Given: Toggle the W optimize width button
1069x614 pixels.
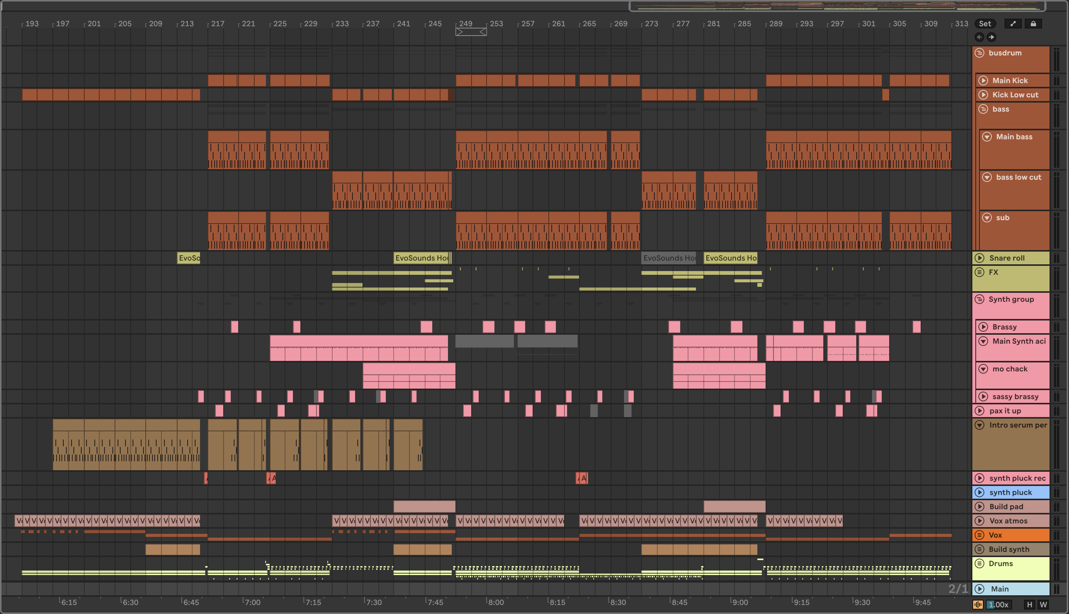Looking at the screenshot, I should coord(1043,604).
